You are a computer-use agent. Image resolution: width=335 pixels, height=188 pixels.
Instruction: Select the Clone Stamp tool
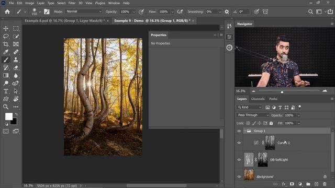tap(16, 60)
